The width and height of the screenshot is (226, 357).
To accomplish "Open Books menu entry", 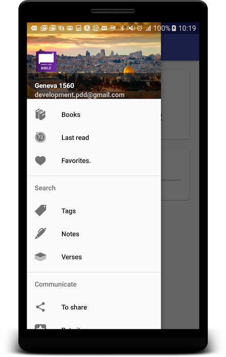I will point(94,115).
